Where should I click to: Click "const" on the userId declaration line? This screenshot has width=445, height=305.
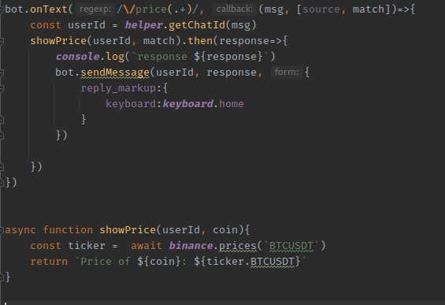pyautogui.click(x=46, y=25)
